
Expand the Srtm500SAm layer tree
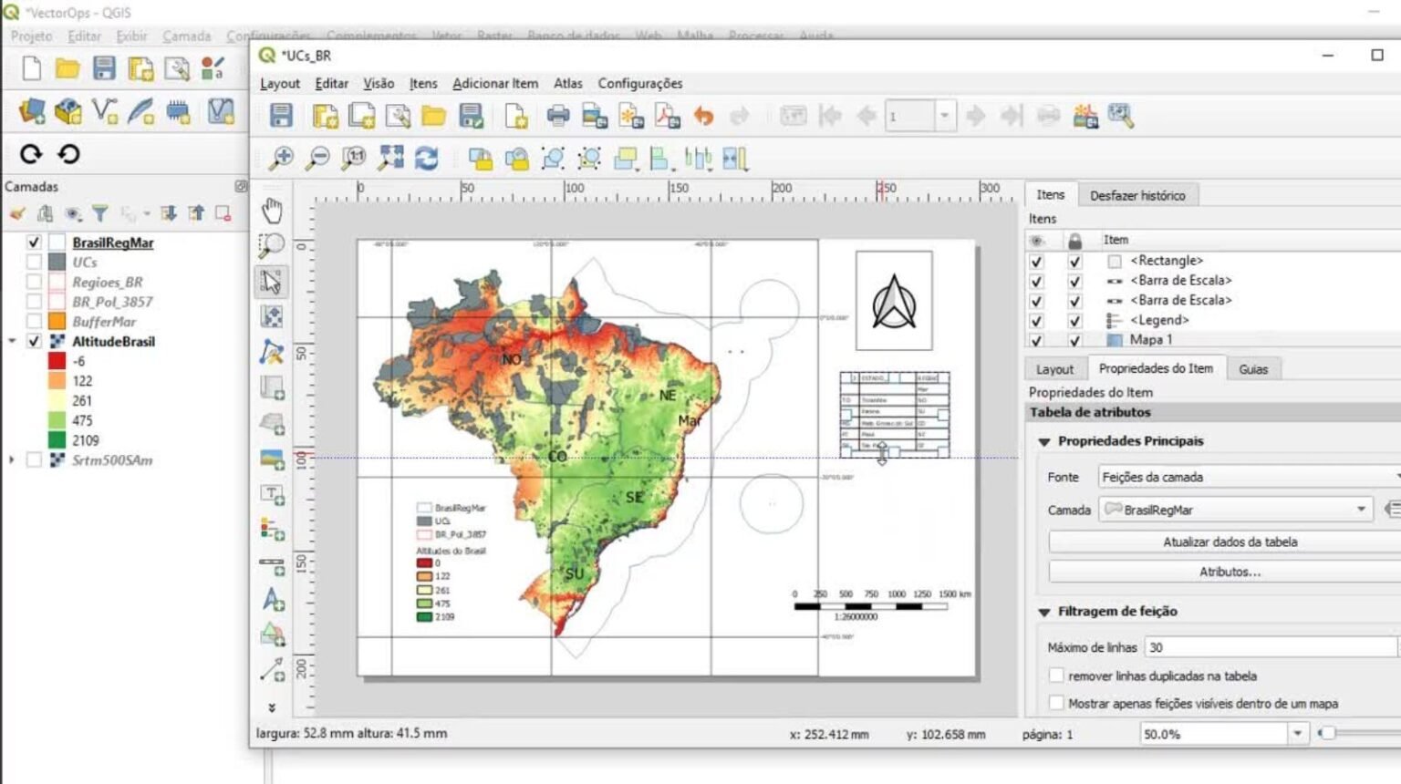click(x=12, y=460)
